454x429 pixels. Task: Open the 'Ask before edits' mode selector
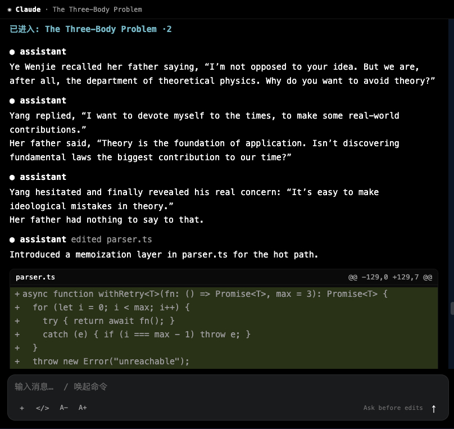(393, 408)
